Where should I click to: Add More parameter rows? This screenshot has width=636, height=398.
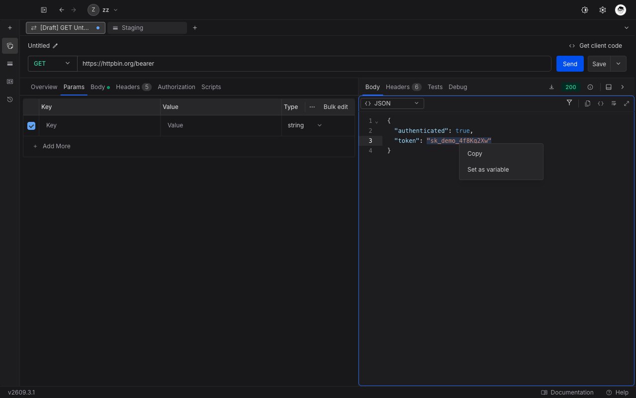52,146
